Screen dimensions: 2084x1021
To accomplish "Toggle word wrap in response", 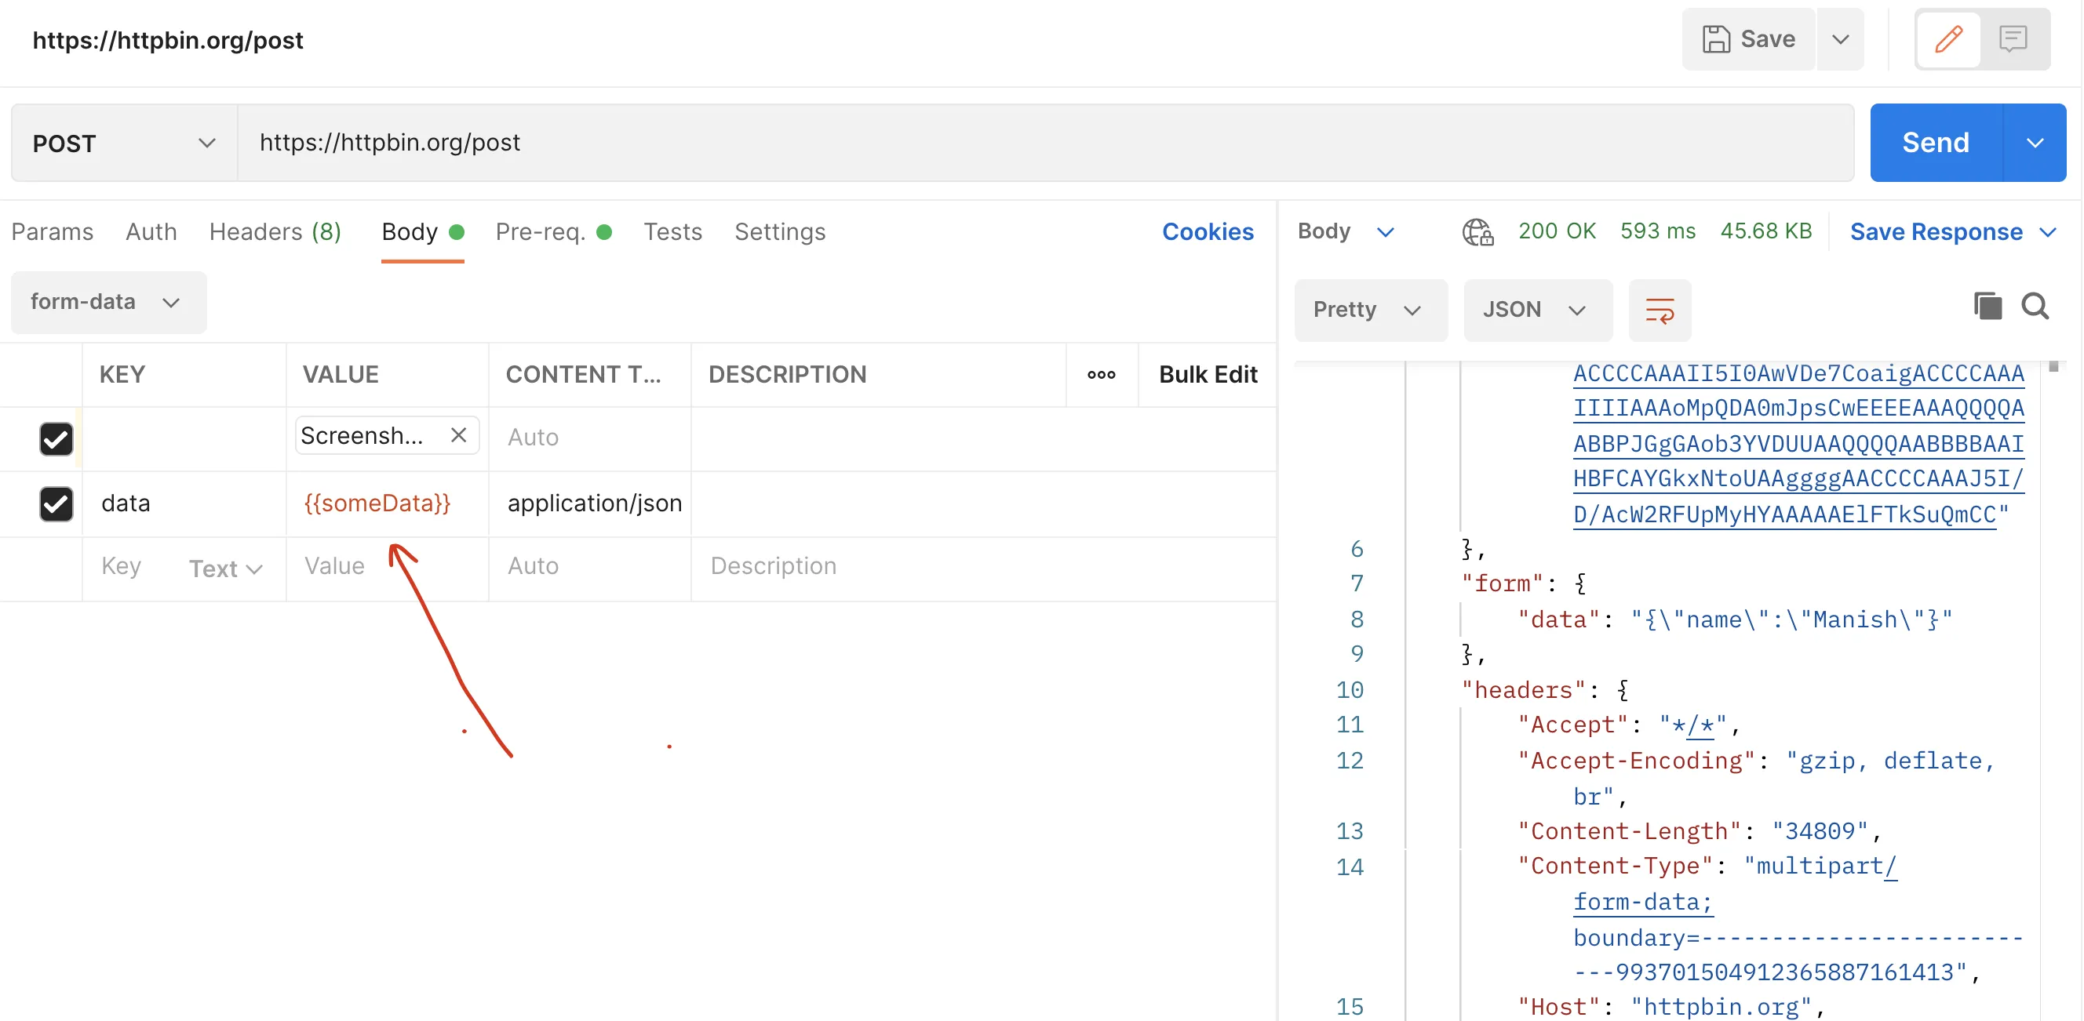I will [1659, 311].
